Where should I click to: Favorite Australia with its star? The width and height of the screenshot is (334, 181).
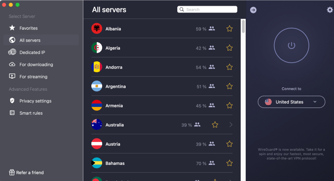(215, 125)
